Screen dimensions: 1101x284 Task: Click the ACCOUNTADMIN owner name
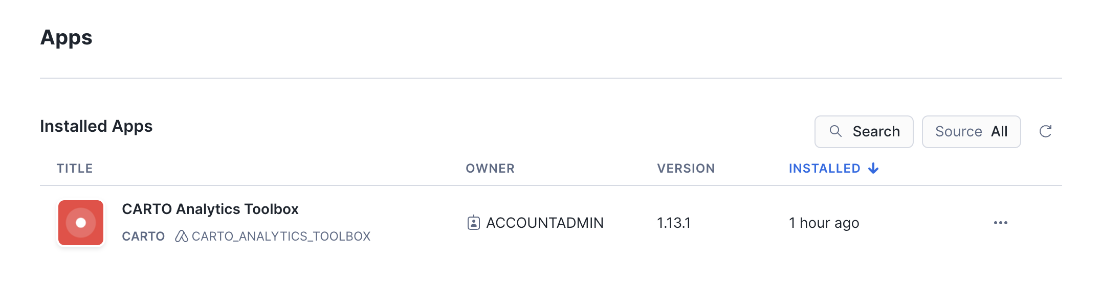544,223
